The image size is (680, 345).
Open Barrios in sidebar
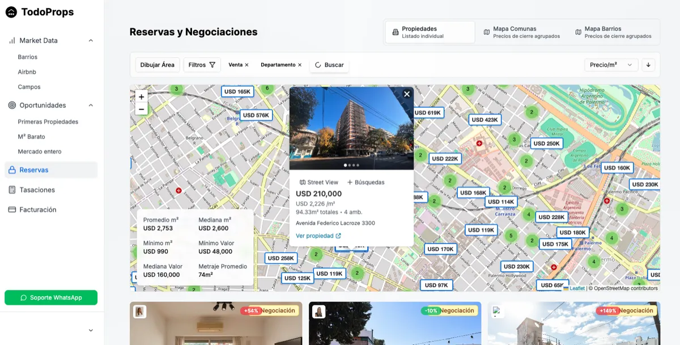[28, 57]
